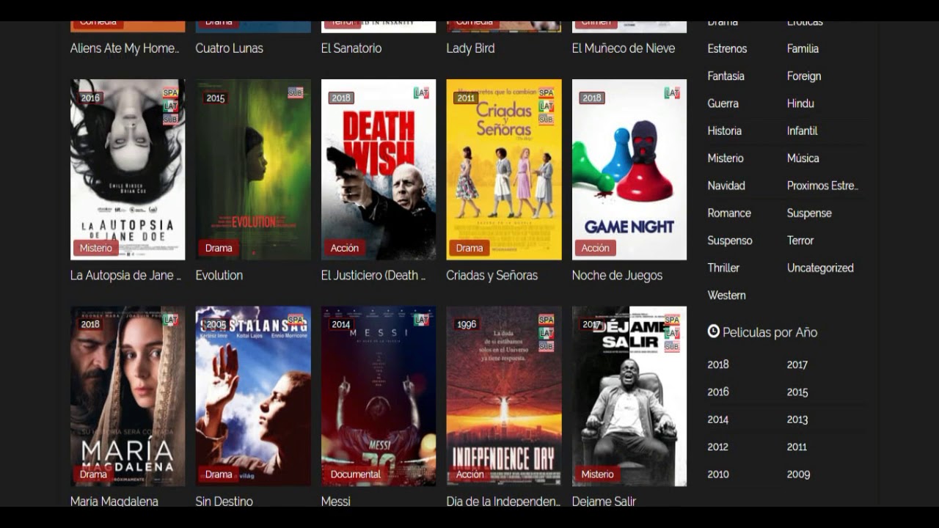Click SPA language flag on Jane Doe poster

[x=170, y=93]
